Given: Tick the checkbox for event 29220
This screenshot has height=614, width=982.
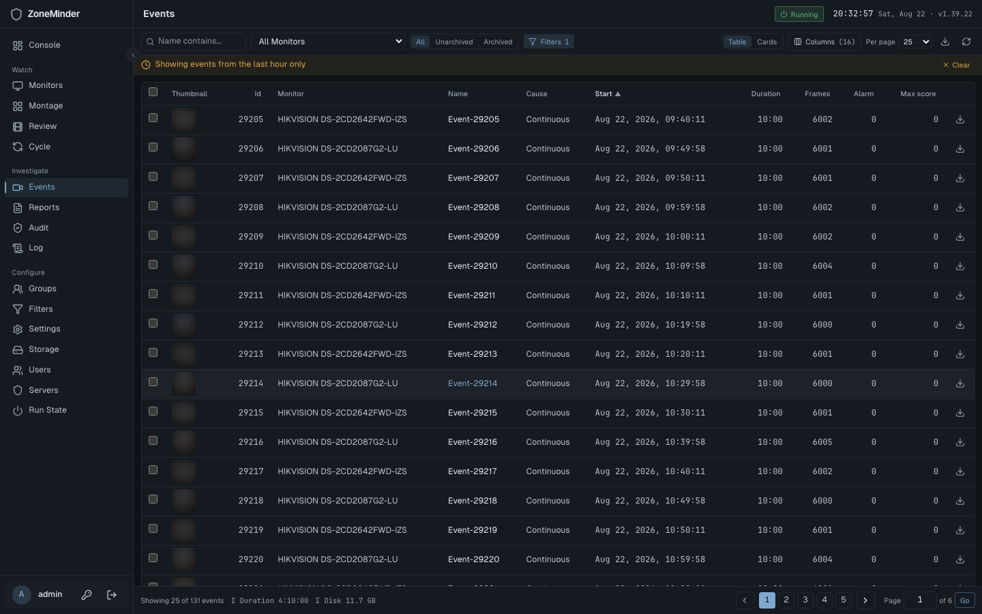Looking at the screenshot, I should click(x=153, y=558).
